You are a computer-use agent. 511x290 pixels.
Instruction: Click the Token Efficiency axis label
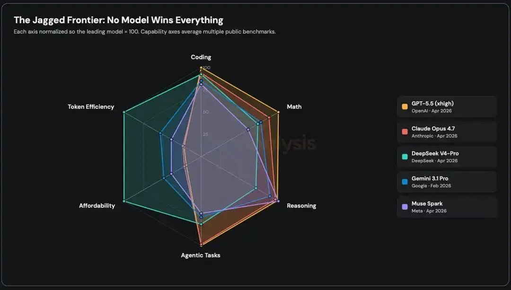[x=91, y=106]
